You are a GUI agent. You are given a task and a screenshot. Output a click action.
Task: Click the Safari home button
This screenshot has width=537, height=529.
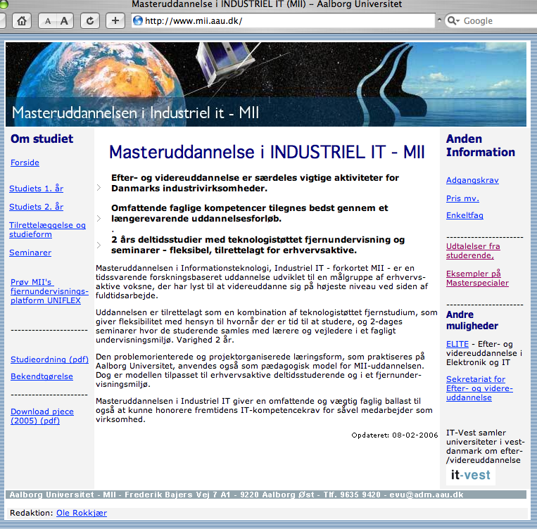[22, 21]
